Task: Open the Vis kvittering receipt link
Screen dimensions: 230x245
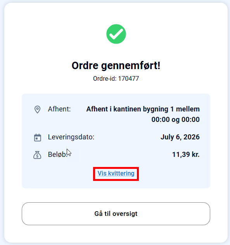Action: point(116,174)
